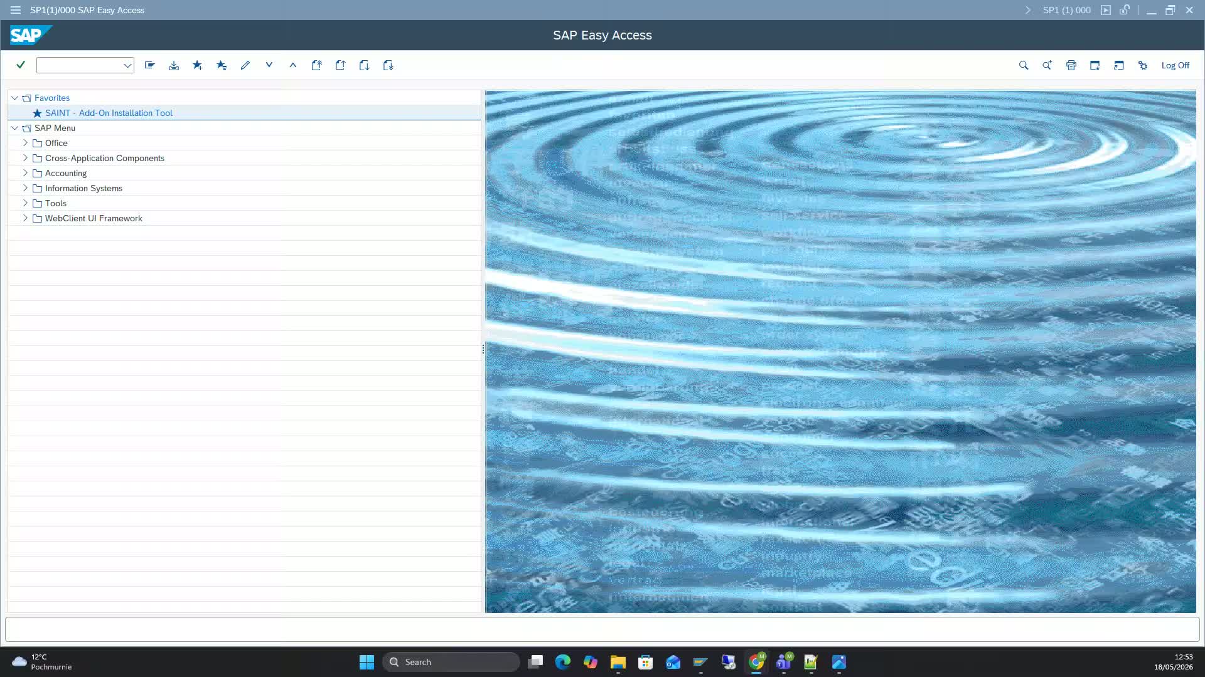
Task: Click the taskbar Search box
Action: 451,662
